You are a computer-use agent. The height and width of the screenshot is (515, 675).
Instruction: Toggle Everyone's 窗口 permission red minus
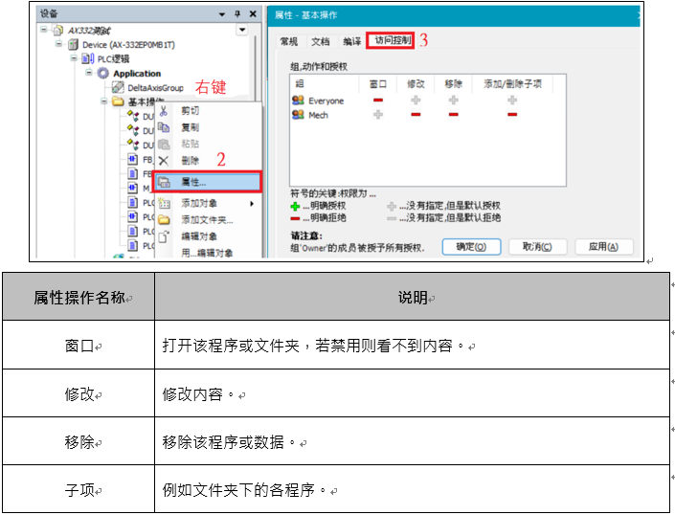pos(378,101)
